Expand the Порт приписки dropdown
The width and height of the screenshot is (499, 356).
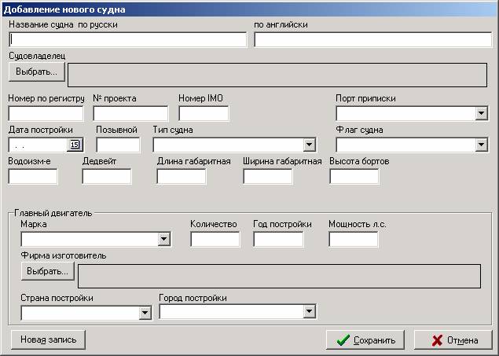(481, 113)
